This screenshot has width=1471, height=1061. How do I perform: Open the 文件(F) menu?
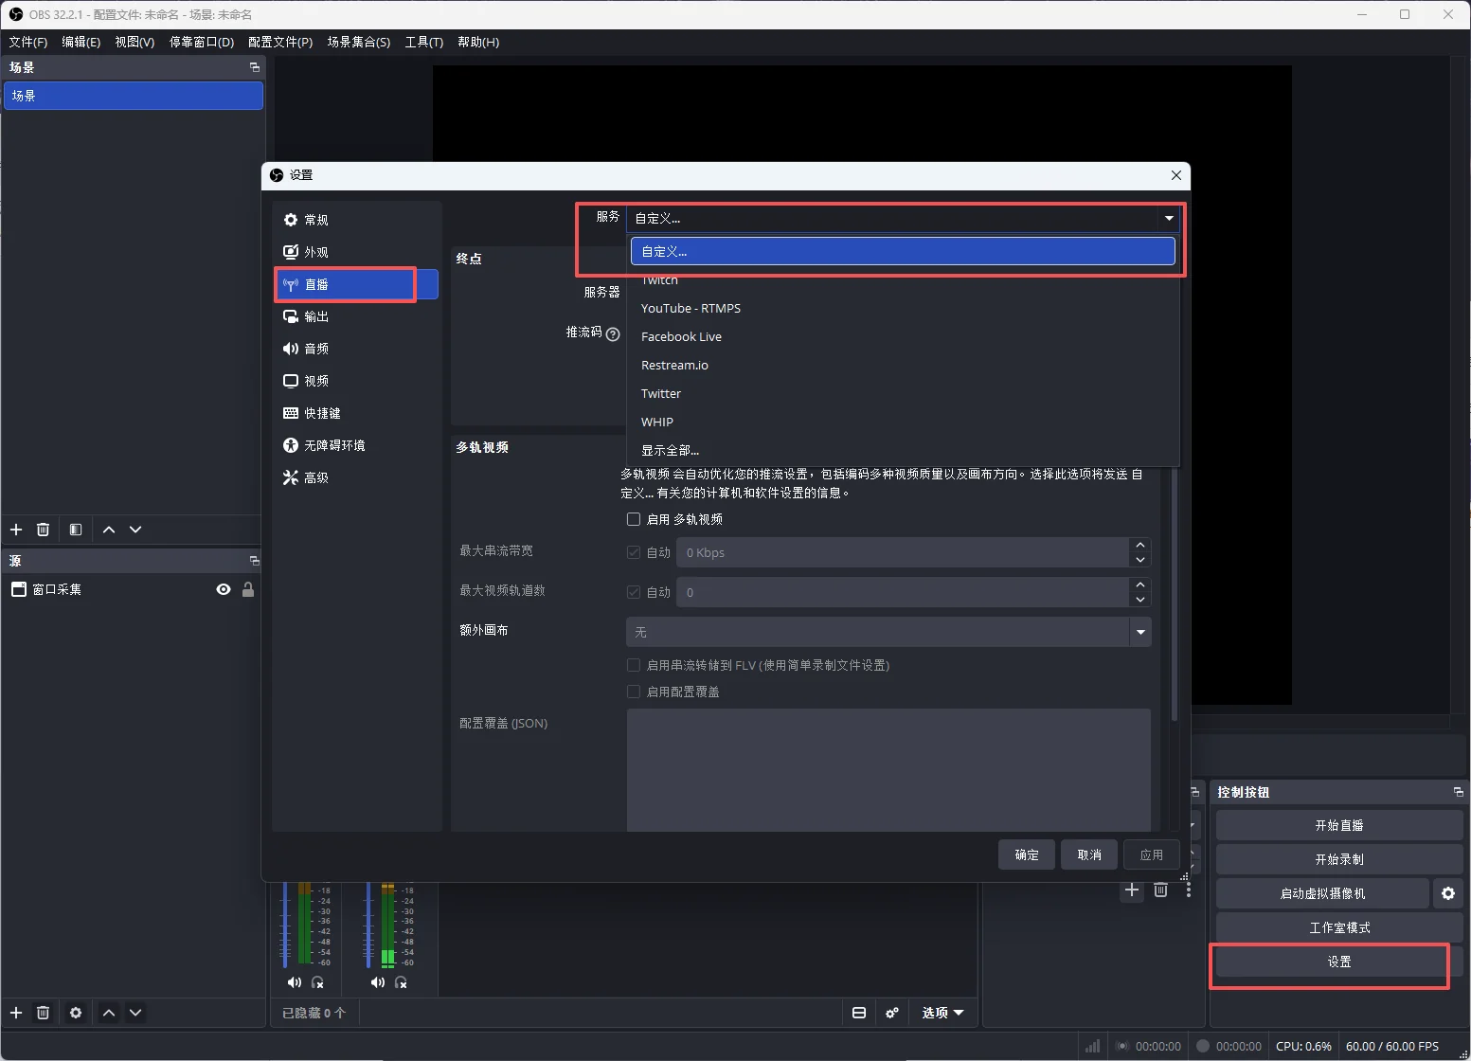28,42
